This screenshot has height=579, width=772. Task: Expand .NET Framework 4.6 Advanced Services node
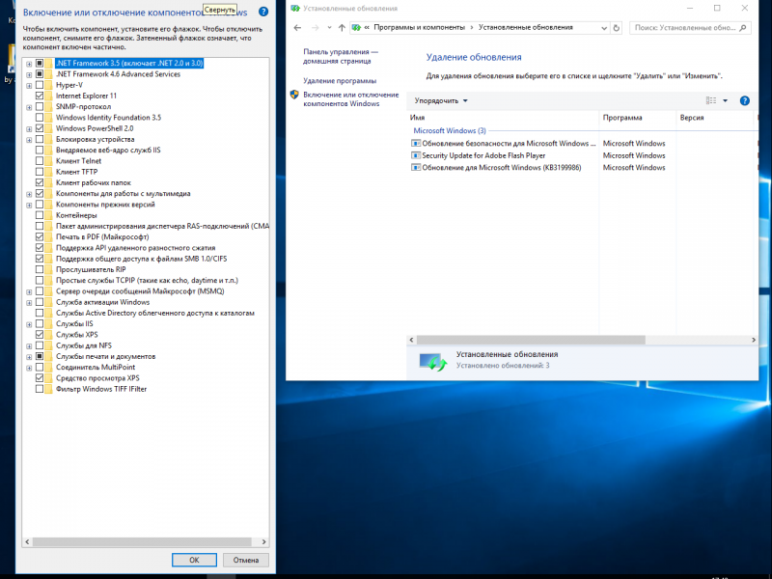[29, 74]
